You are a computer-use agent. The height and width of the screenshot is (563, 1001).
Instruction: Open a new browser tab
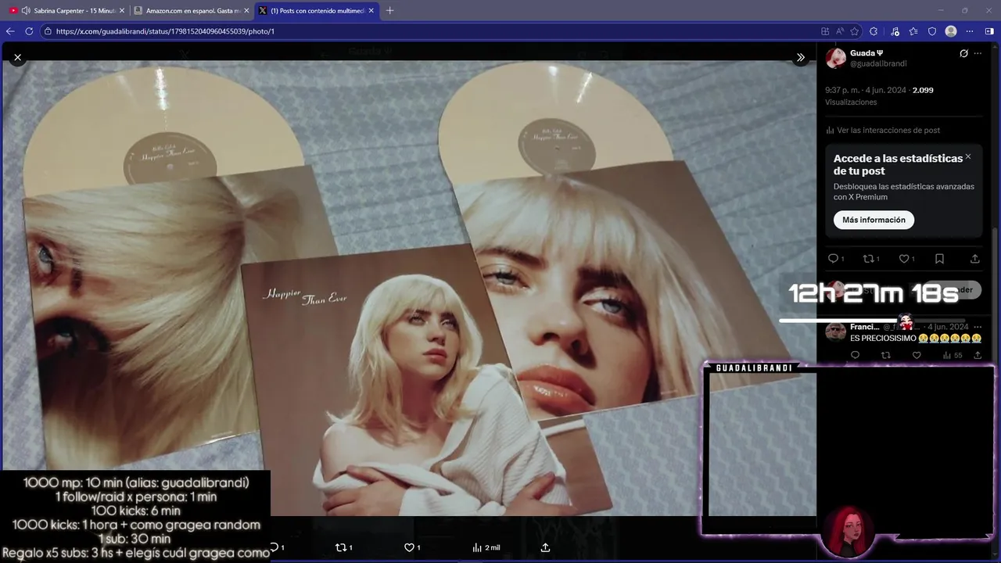389,10
